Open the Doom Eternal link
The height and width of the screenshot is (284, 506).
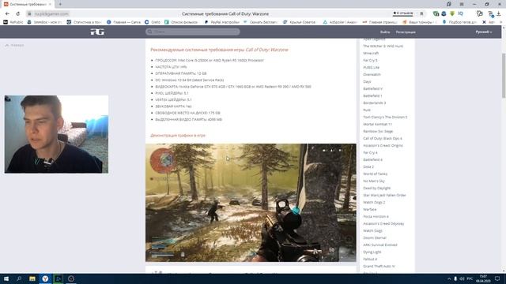pos(374,237)
